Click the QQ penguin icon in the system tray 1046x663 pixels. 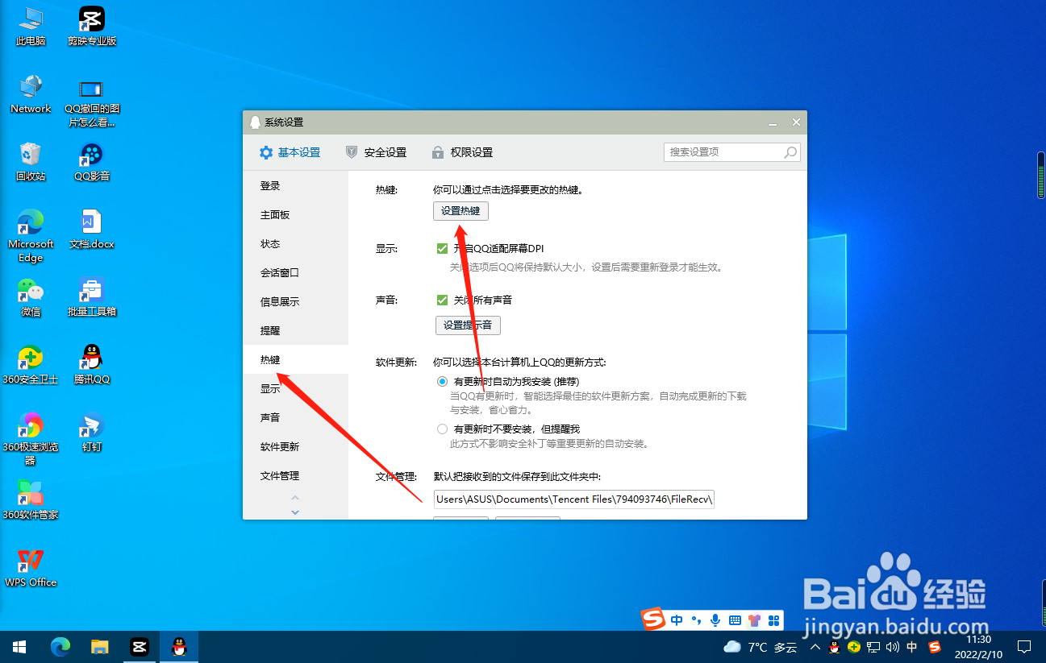click(834, 647)
